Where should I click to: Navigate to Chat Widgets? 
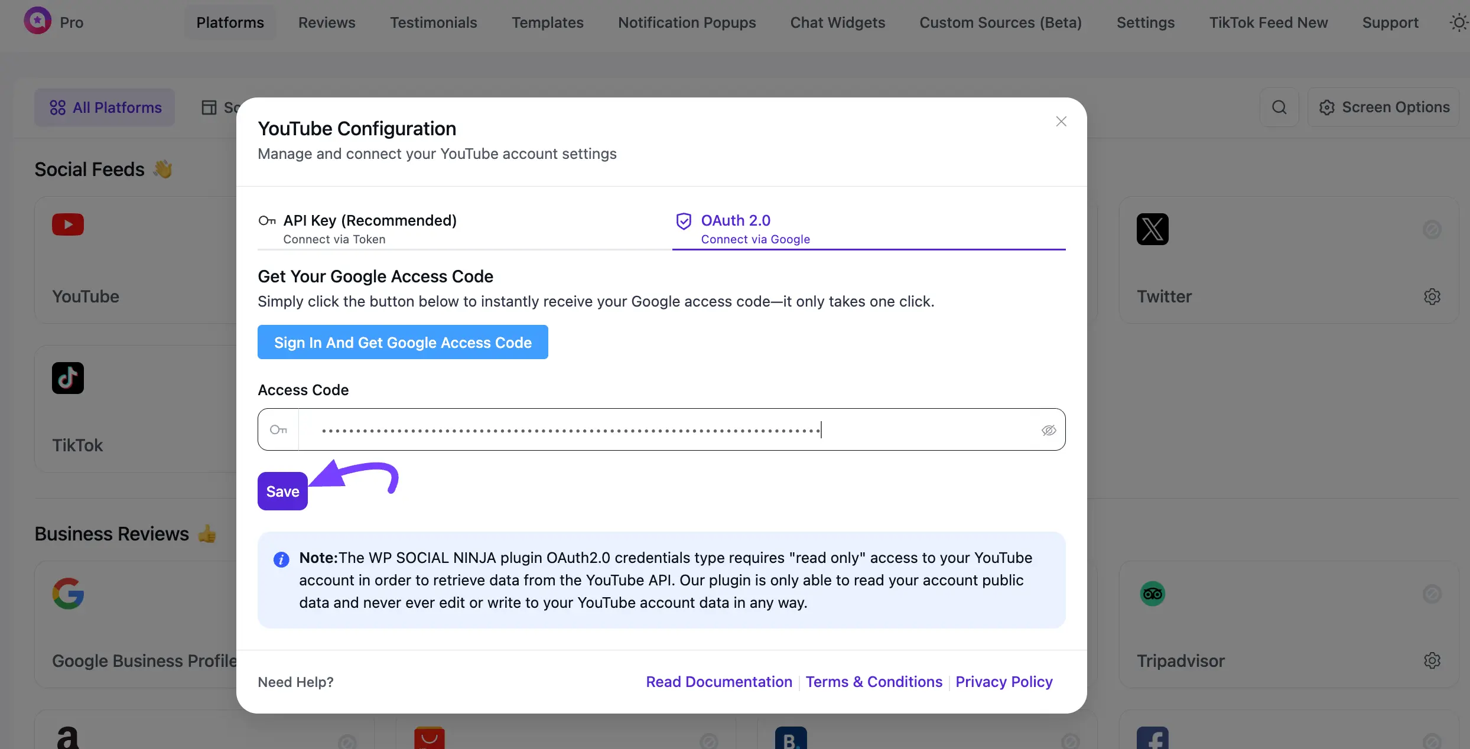tap(837, 22)
